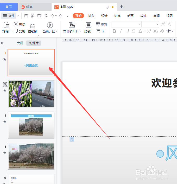
Task: Expand the clipboard group launcher
Action: (38, 36)
